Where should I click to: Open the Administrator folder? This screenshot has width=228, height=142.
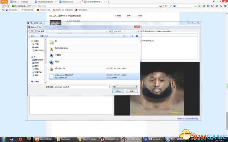click(61, 48)
